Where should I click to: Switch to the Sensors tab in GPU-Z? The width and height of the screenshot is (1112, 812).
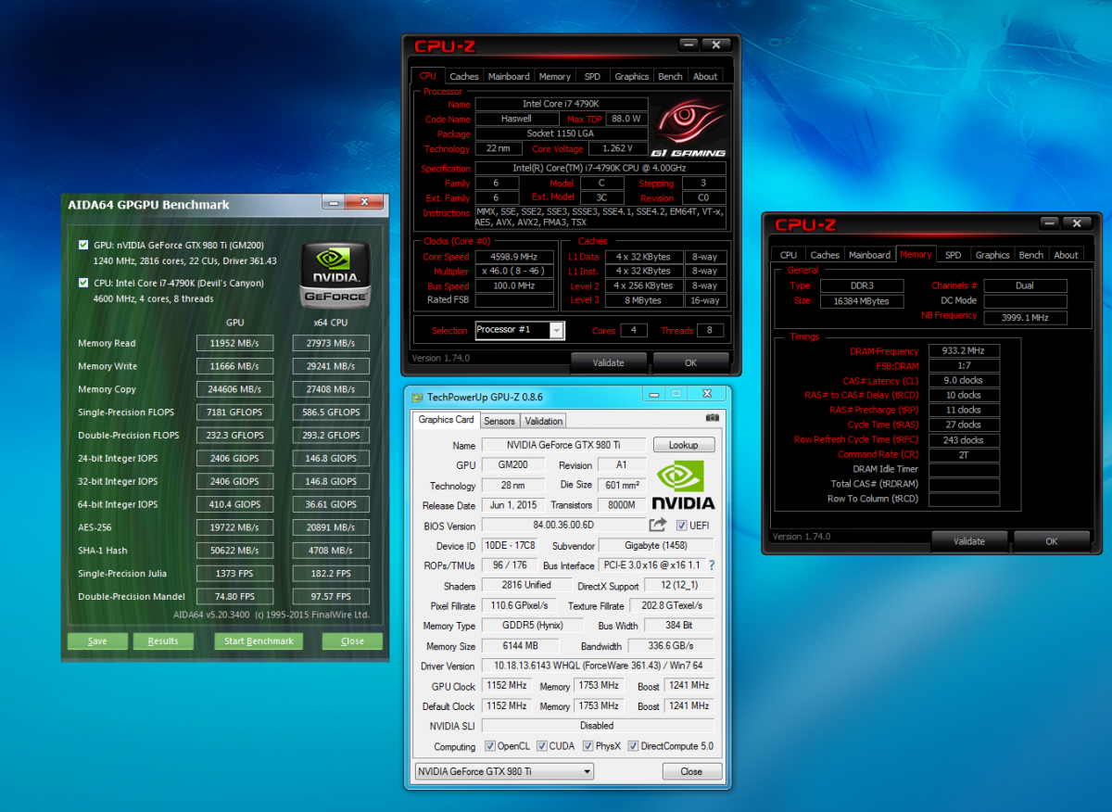[x=499, y=421]
